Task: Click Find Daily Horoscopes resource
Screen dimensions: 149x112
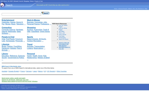Action: click(62, 37)
